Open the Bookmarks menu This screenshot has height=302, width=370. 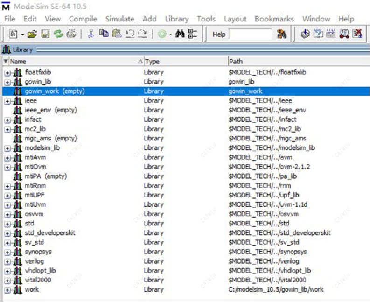274,19
